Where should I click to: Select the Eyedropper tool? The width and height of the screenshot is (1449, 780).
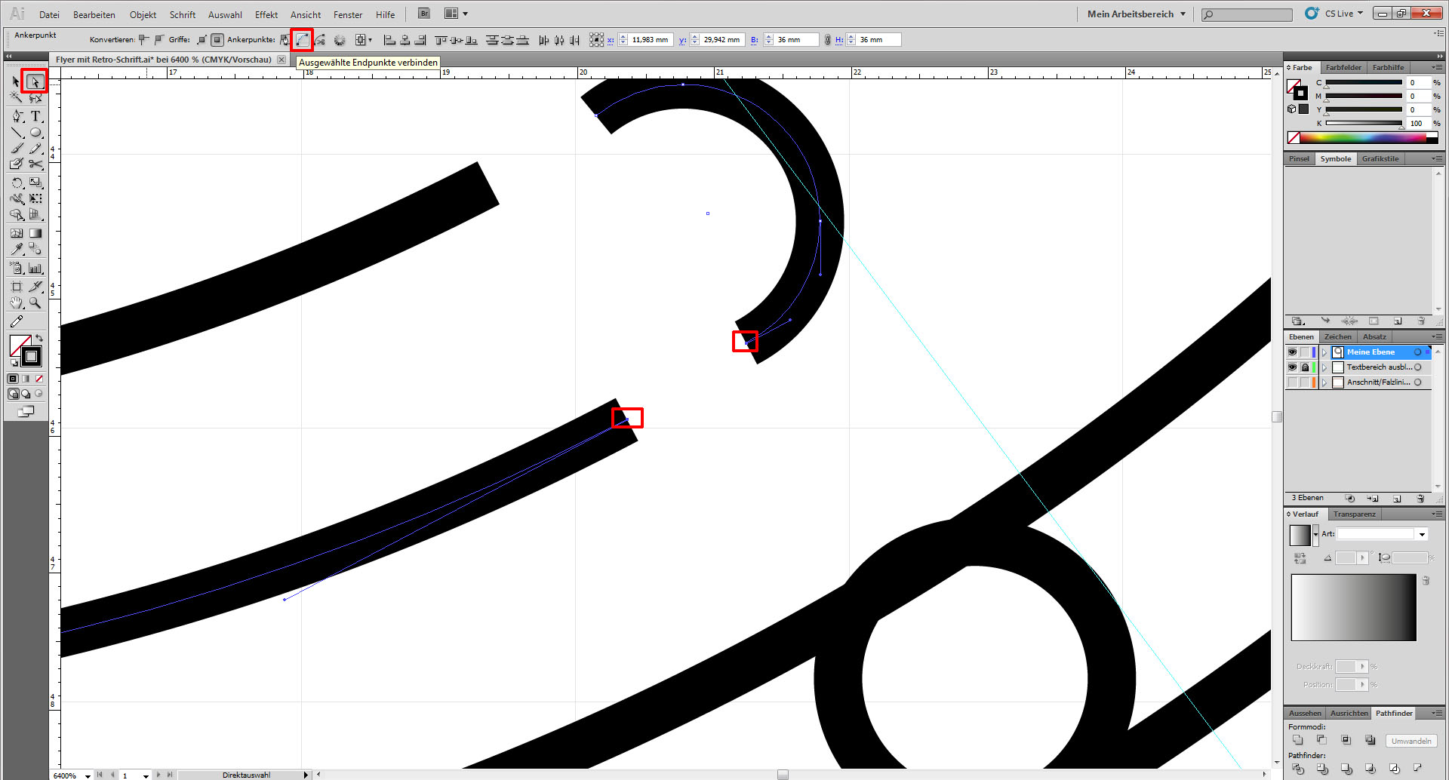pyautogui.click(x=17, y=249)
